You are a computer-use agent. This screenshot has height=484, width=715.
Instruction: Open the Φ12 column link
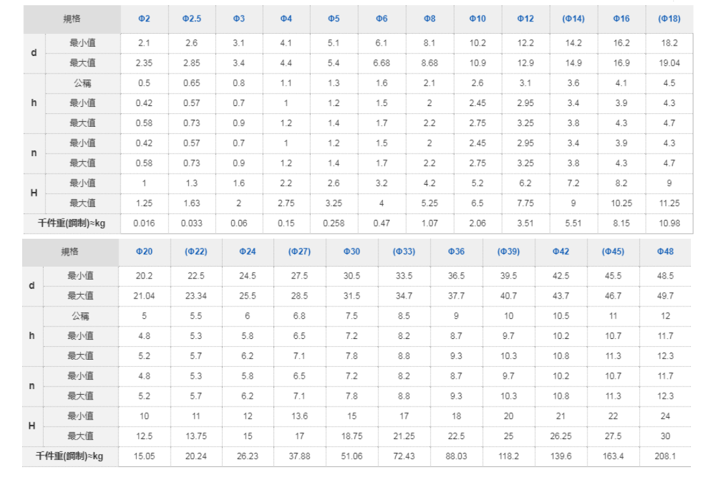526,19
